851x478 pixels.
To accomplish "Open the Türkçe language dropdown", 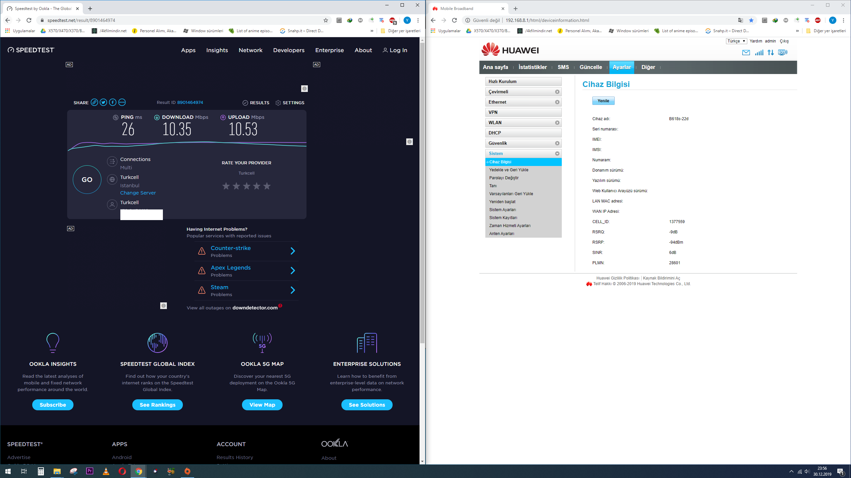I will 736,41.
